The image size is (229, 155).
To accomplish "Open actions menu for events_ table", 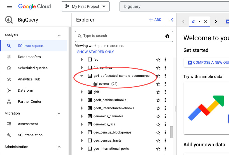I will [x=165, y=84].
